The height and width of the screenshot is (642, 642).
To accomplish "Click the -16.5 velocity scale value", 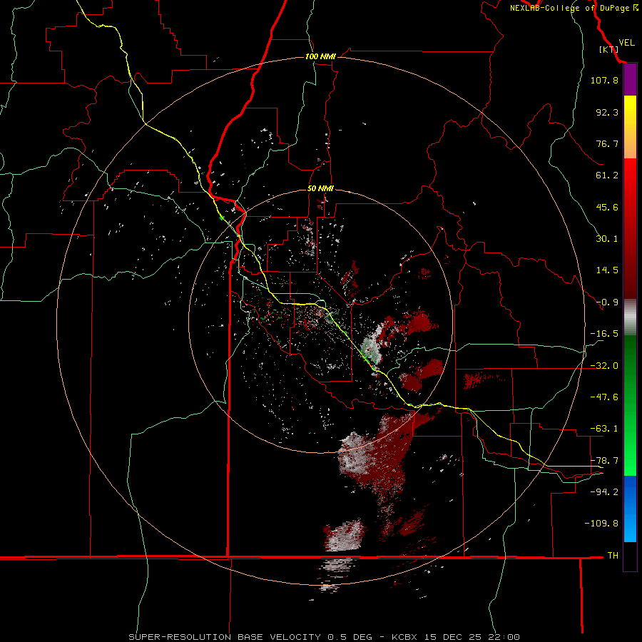I will pos(604,334).
